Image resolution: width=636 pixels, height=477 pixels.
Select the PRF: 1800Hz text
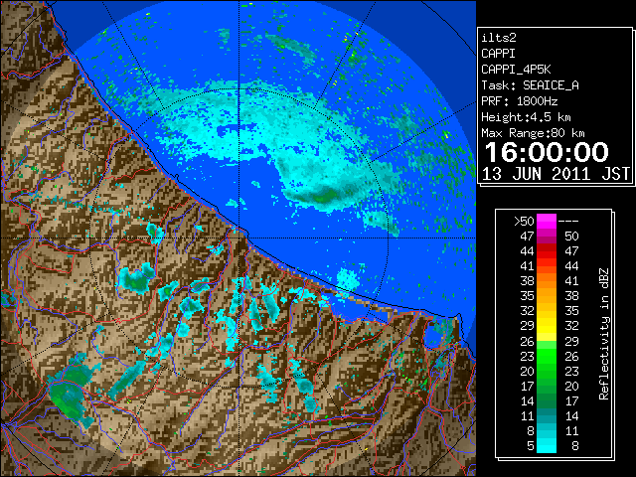tap(519, 101)
